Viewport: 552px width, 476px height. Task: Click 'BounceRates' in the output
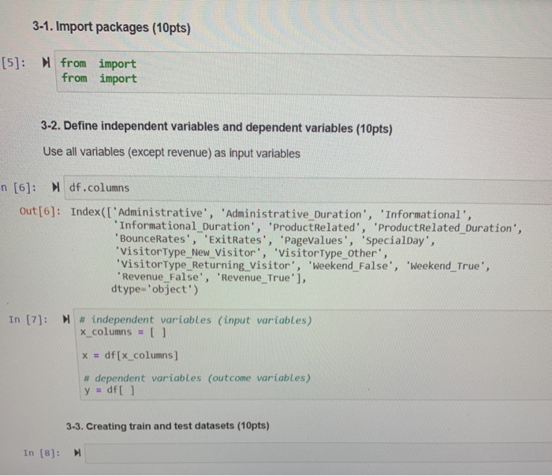153,239
